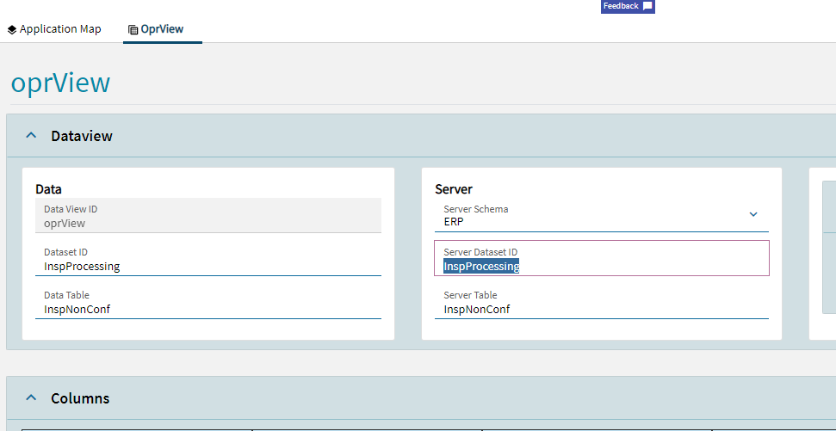Collapse the Dataview section
The image size is (836, 431).
click(32, 136)
